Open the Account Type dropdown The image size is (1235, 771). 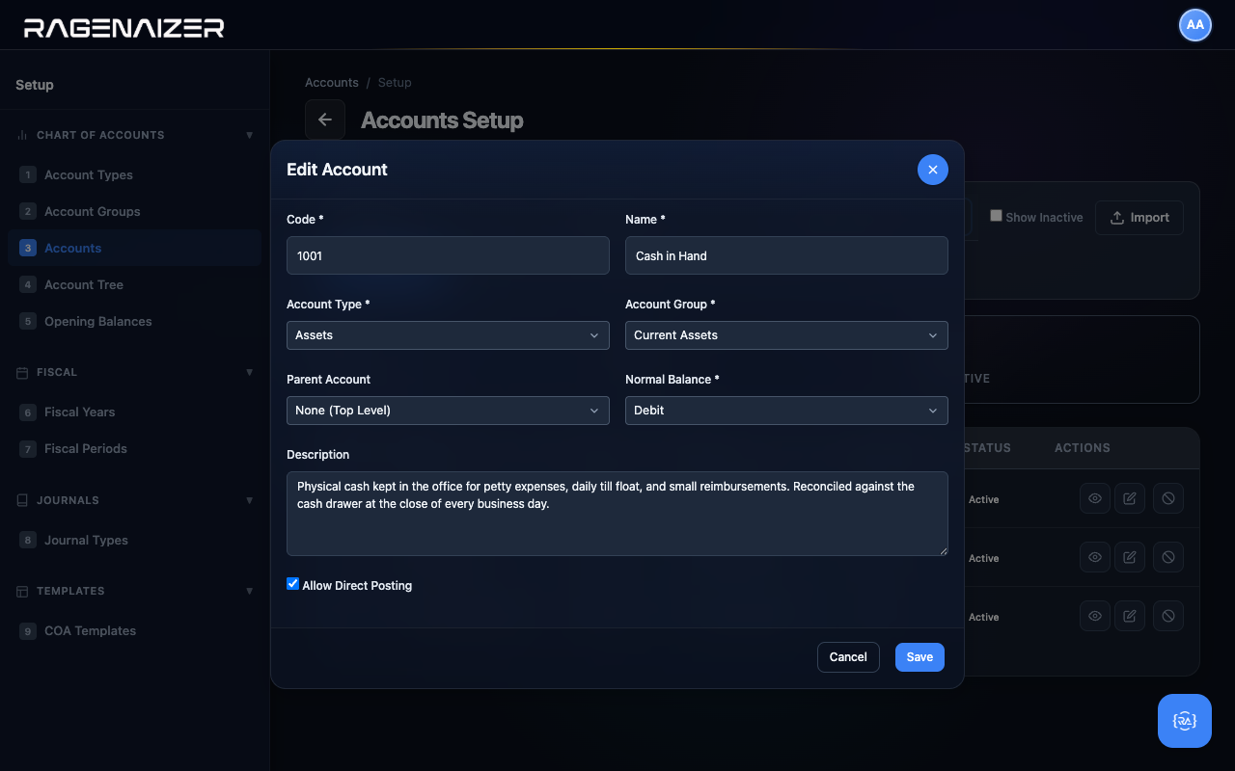448,335
